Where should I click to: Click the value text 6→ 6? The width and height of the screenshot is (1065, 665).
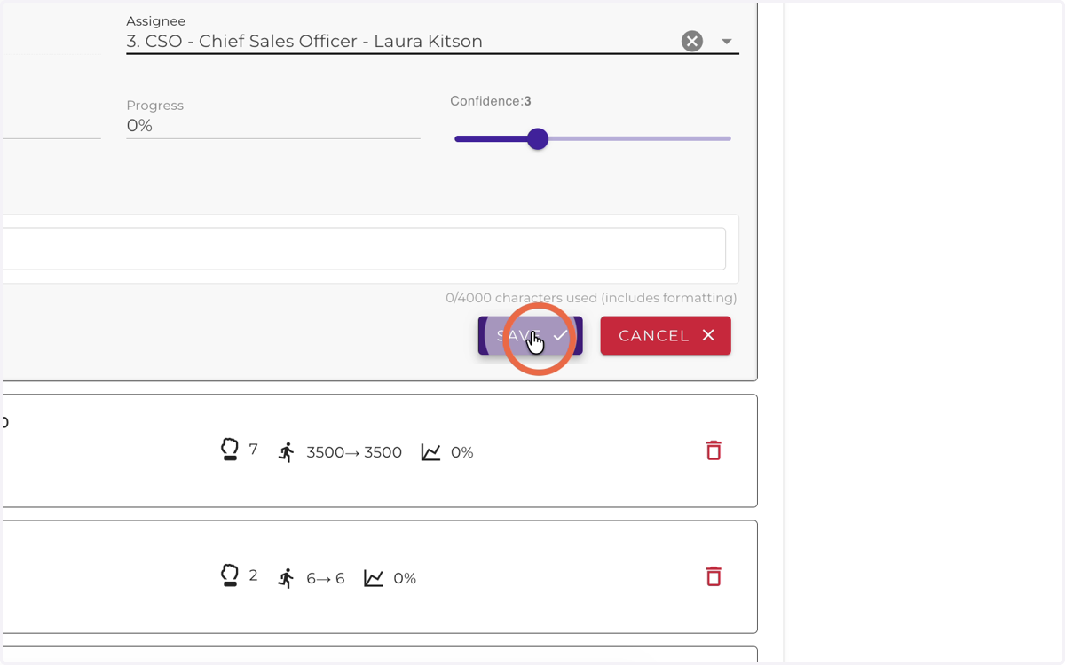(x=326, y=578)
